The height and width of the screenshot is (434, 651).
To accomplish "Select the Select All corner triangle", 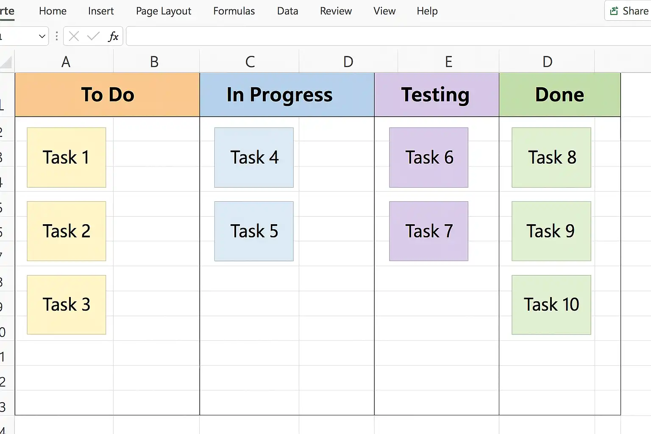I will point(6,63).
